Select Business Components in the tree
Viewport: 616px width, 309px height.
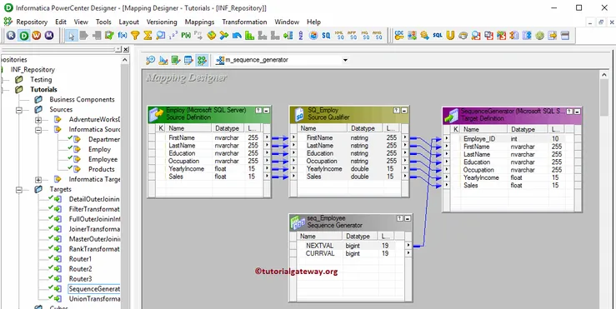[83, 100]
